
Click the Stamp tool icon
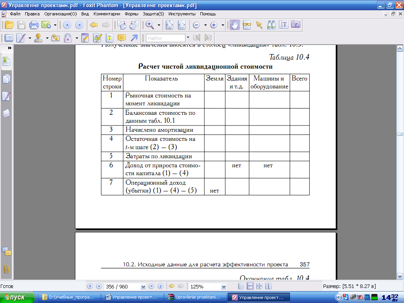[x=38, y=38]
